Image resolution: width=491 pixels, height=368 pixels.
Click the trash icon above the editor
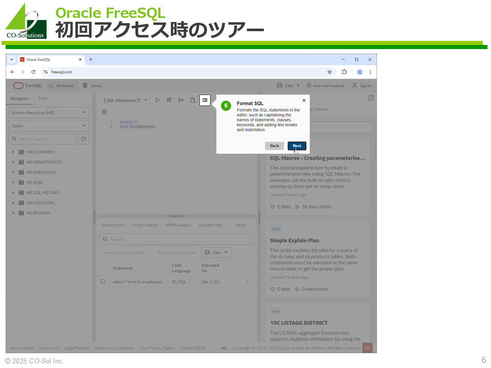click(x=104, y=112)
